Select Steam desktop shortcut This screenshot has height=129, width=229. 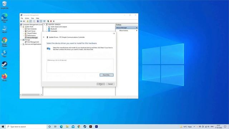pyautogui.click(x=4, y=65)
